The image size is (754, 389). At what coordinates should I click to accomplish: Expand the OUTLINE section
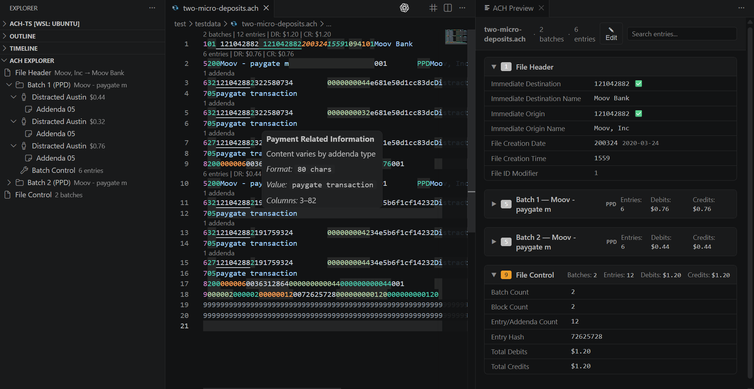[x=5, y=36]
